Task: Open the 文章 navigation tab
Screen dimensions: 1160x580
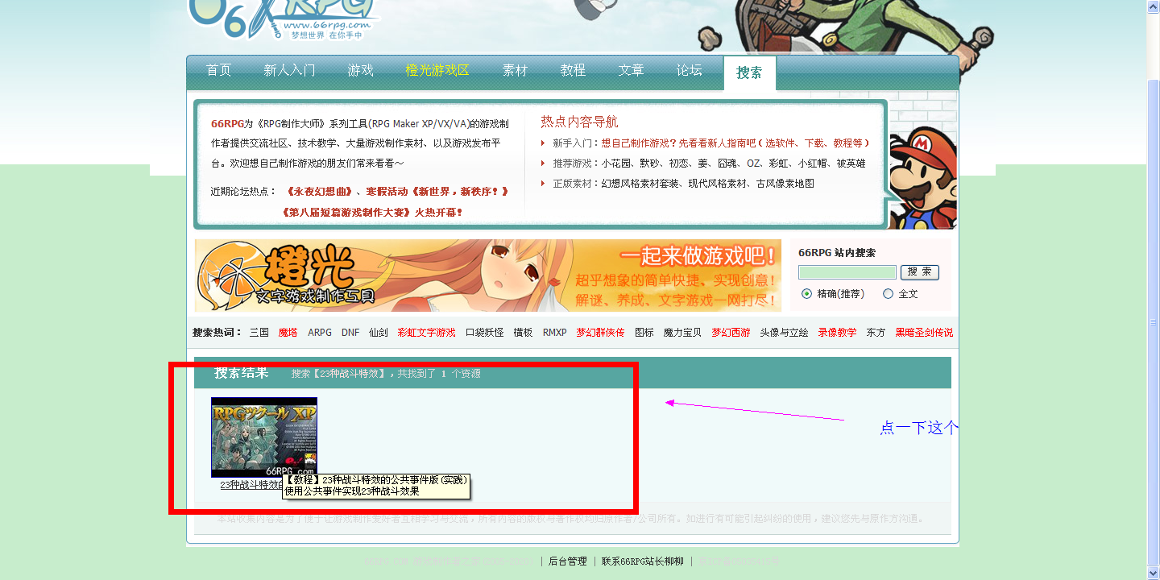Action: click(632, 70)
